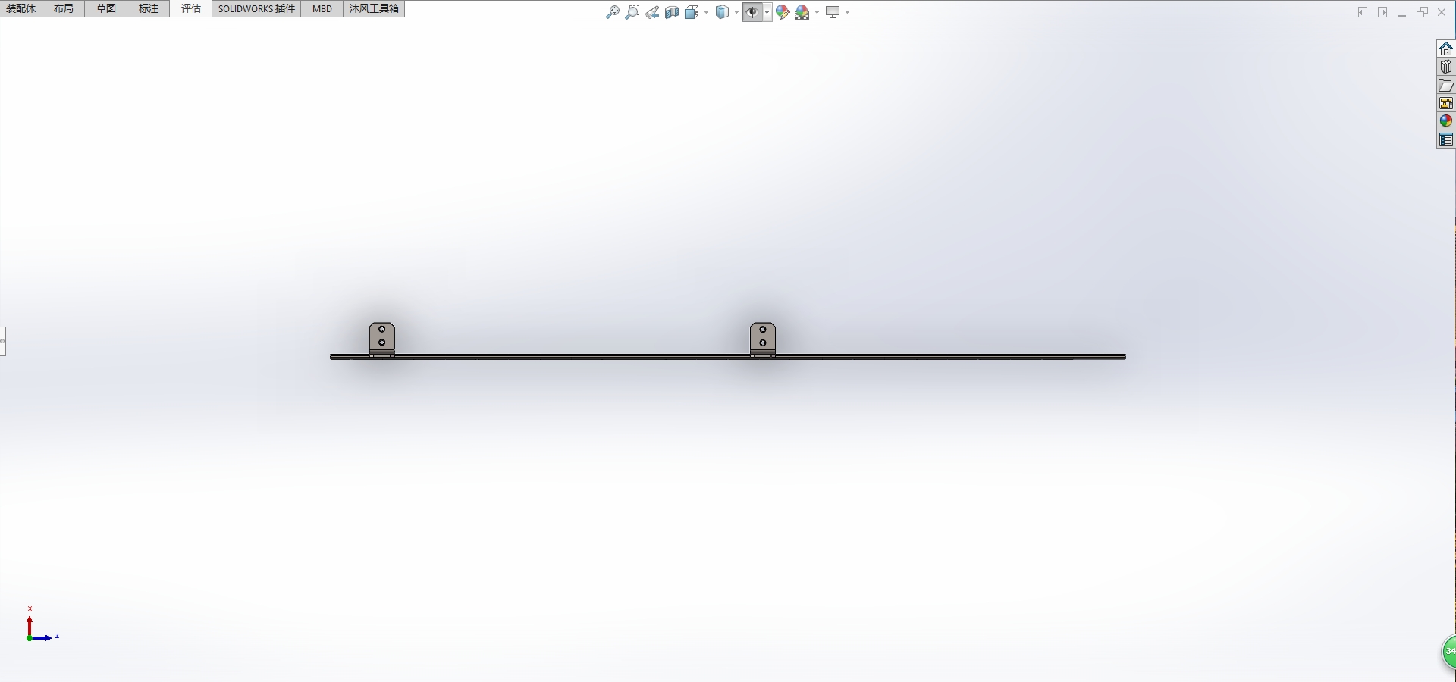Click the second bracket on the rail
Viewport: 1456px width, 682px height.
click(763, 339)
